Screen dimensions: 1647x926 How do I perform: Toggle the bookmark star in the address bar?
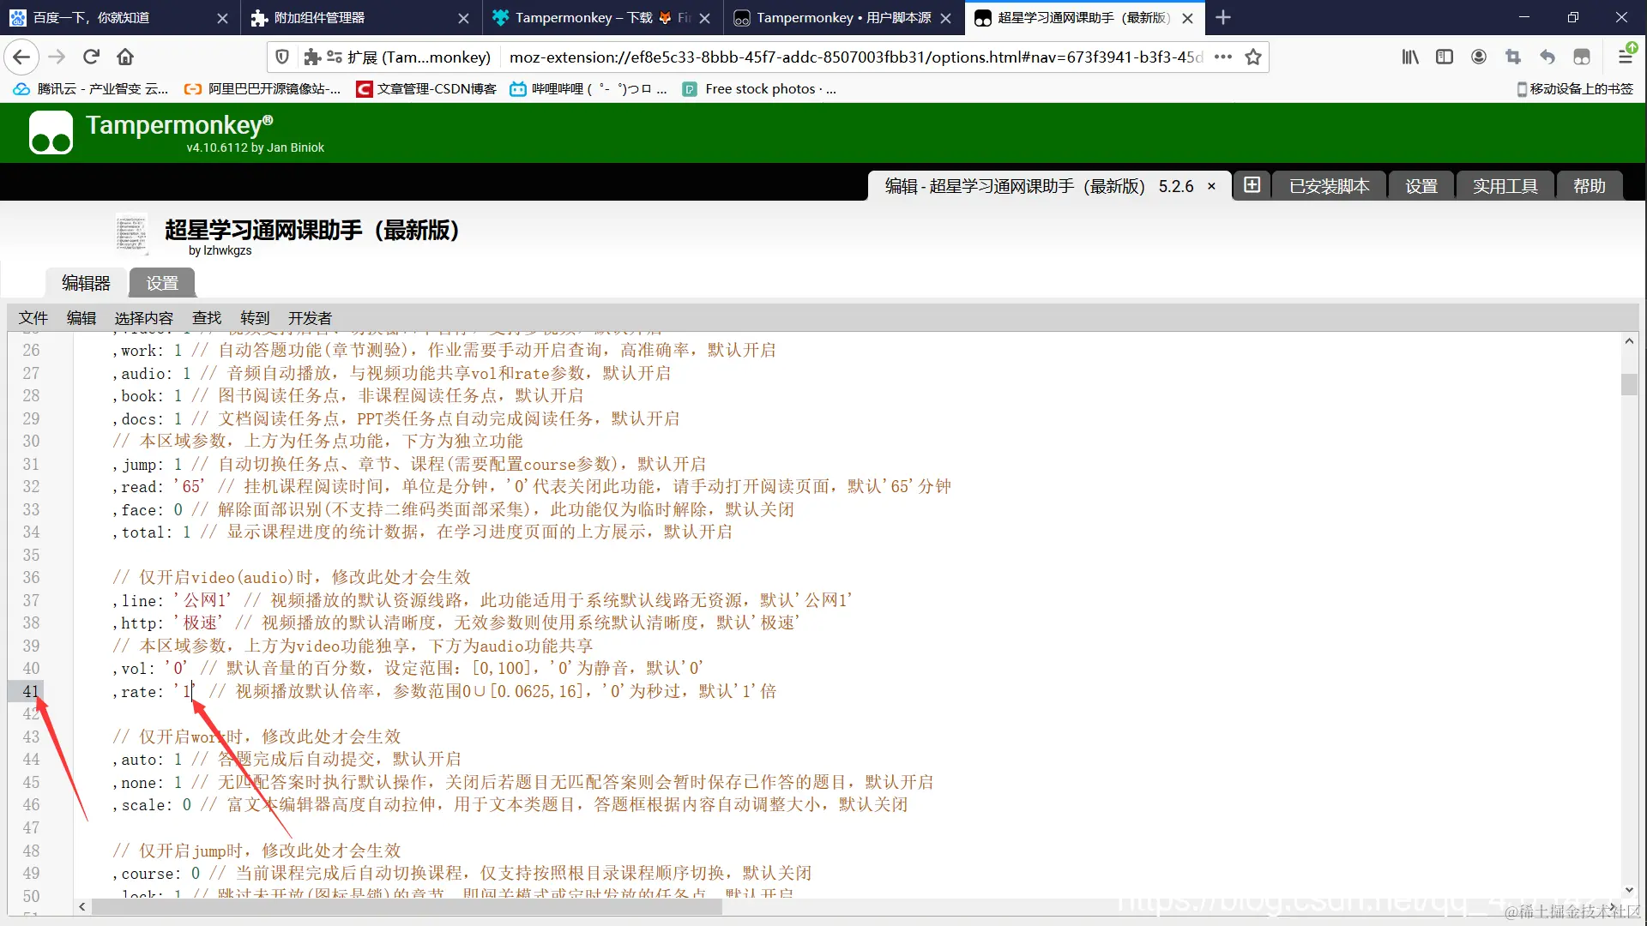point(1253,57)
